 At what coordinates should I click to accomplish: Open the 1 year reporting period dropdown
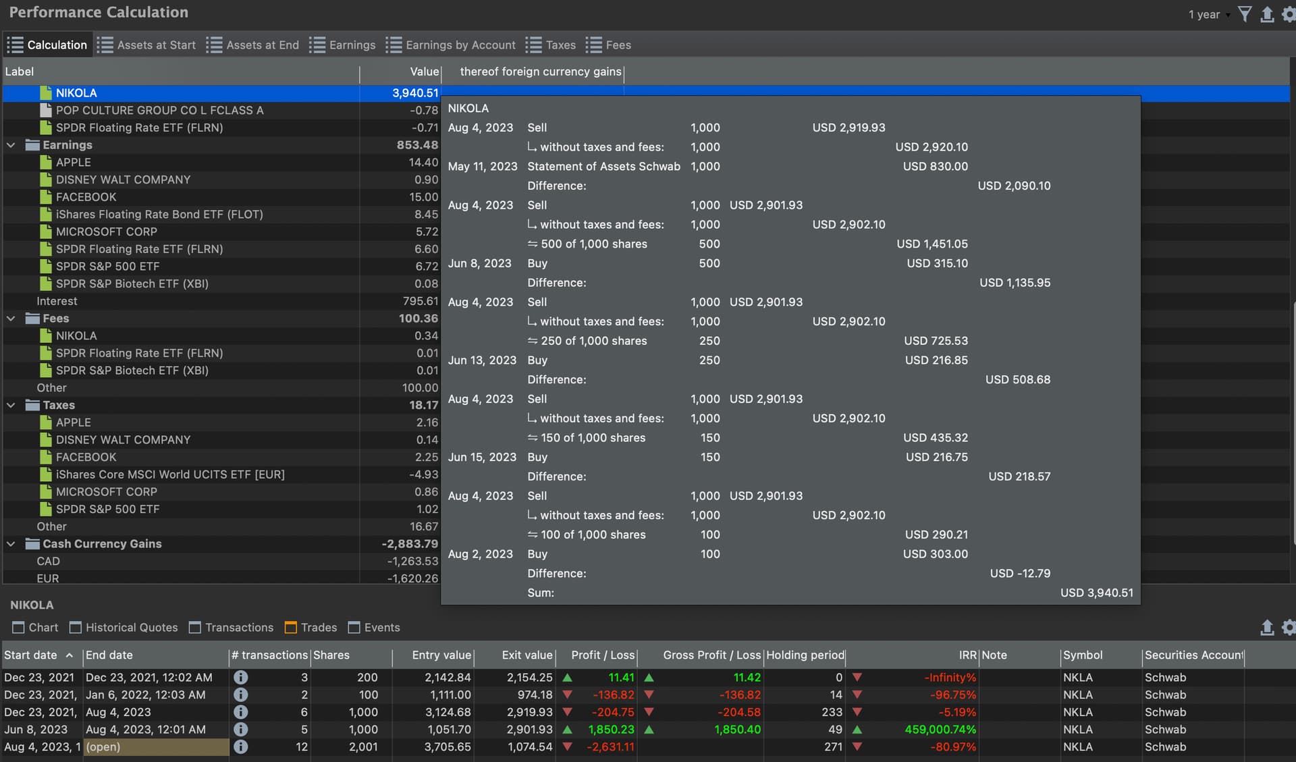click(1209, 14)
